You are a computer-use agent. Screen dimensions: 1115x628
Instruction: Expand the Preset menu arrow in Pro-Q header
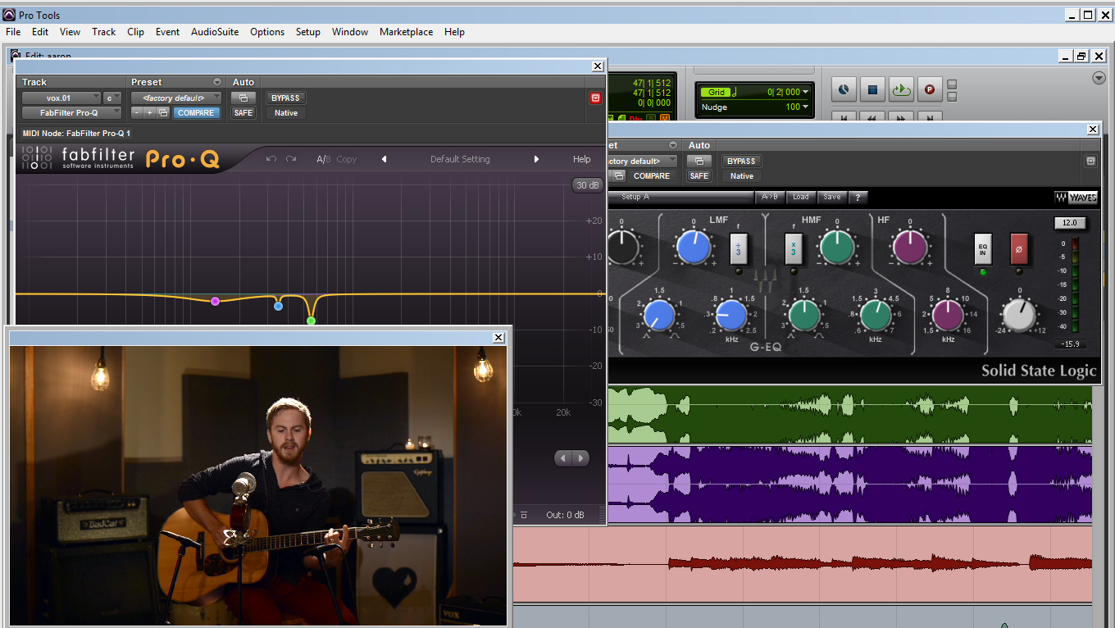point(217,82)
